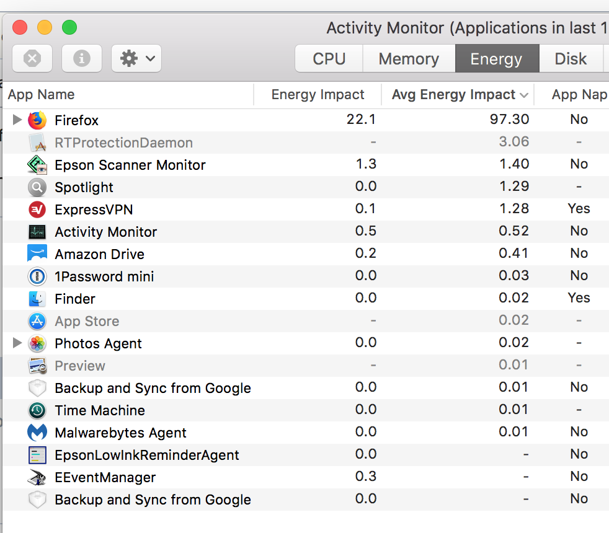Select the Firefox name text
This screenshot has width=609, height=533.
[76, 120]
